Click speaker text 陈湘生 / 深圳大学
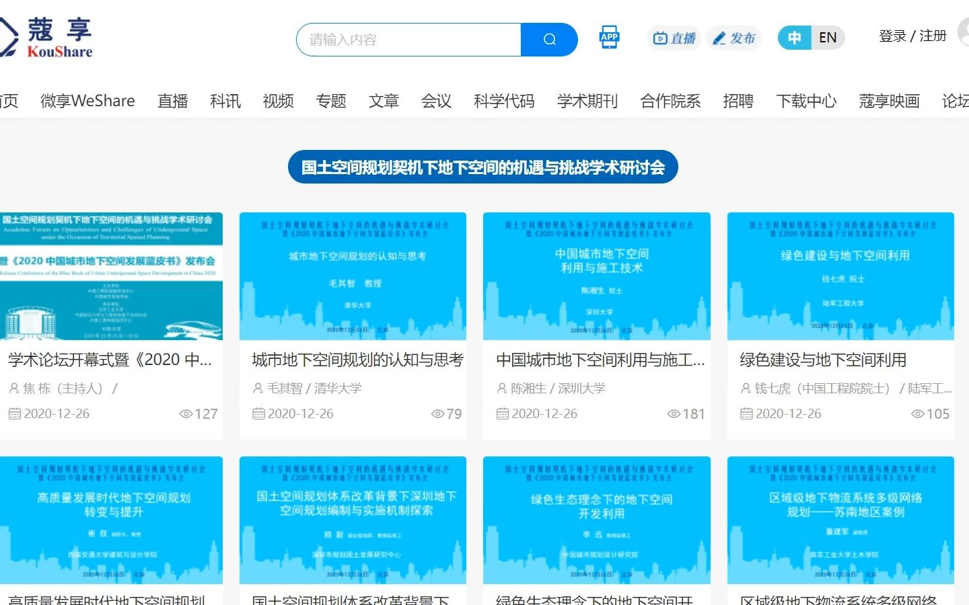The image size is (969, 605). tap(558, 389)
